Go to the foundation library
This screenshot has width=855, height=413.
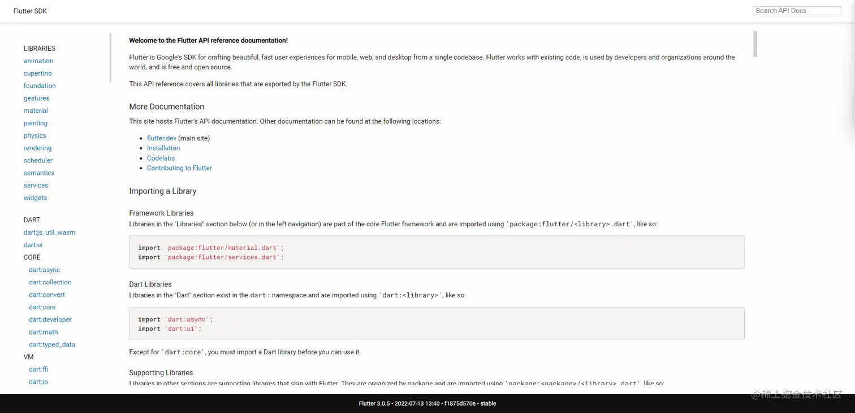pyautogui.click(x=40, y=86)
